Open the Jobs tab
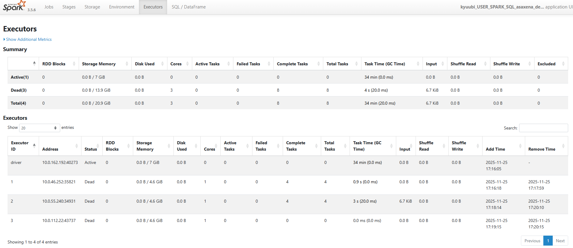The image size is (573, 248). (49, 7)
